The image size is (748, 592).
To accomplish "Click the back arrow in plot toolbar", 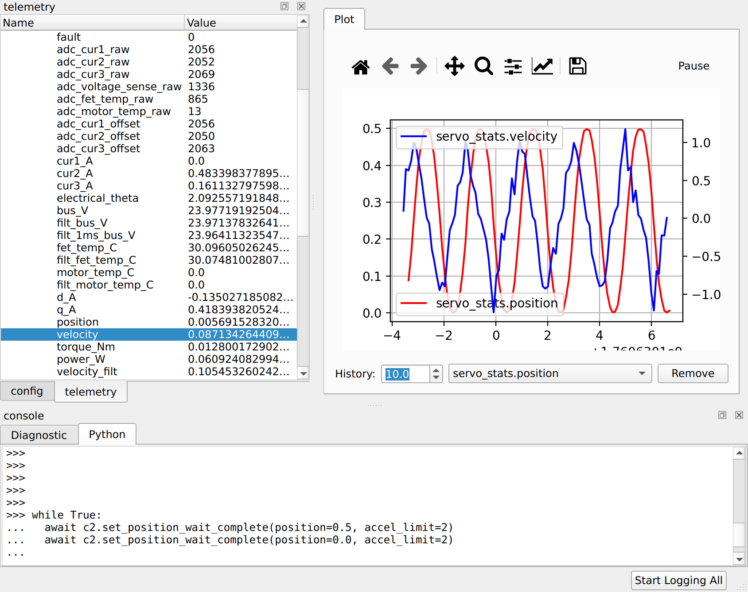I will pos(390,66).
